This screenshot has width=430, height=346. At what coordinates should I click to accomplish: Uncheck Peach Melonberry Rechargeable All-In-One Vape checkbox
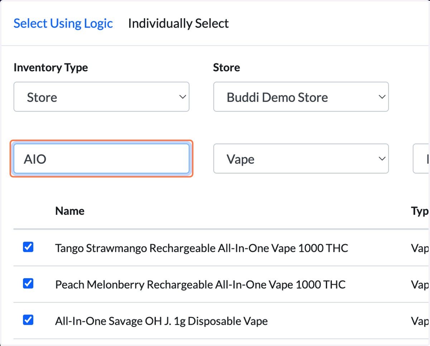coord(28,284)
